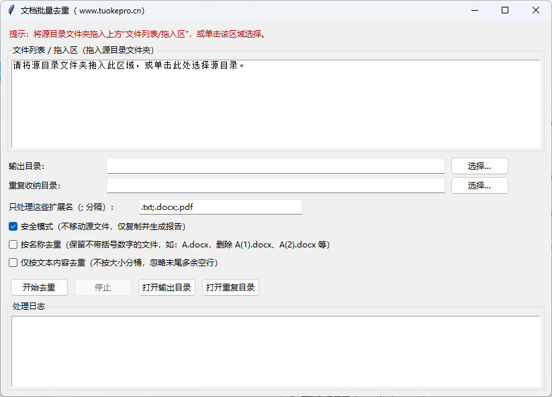The image size is (552, 397).
Task: Focus the 输出目录 path input field
Action: point(275,166)
